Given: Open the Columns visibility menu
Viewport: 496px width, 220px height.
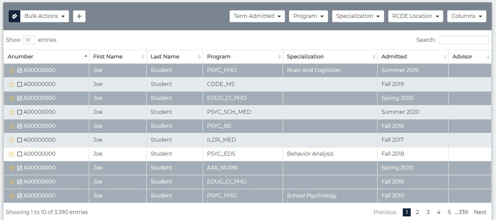Looking at the screenshot, I should coord(466,16).
